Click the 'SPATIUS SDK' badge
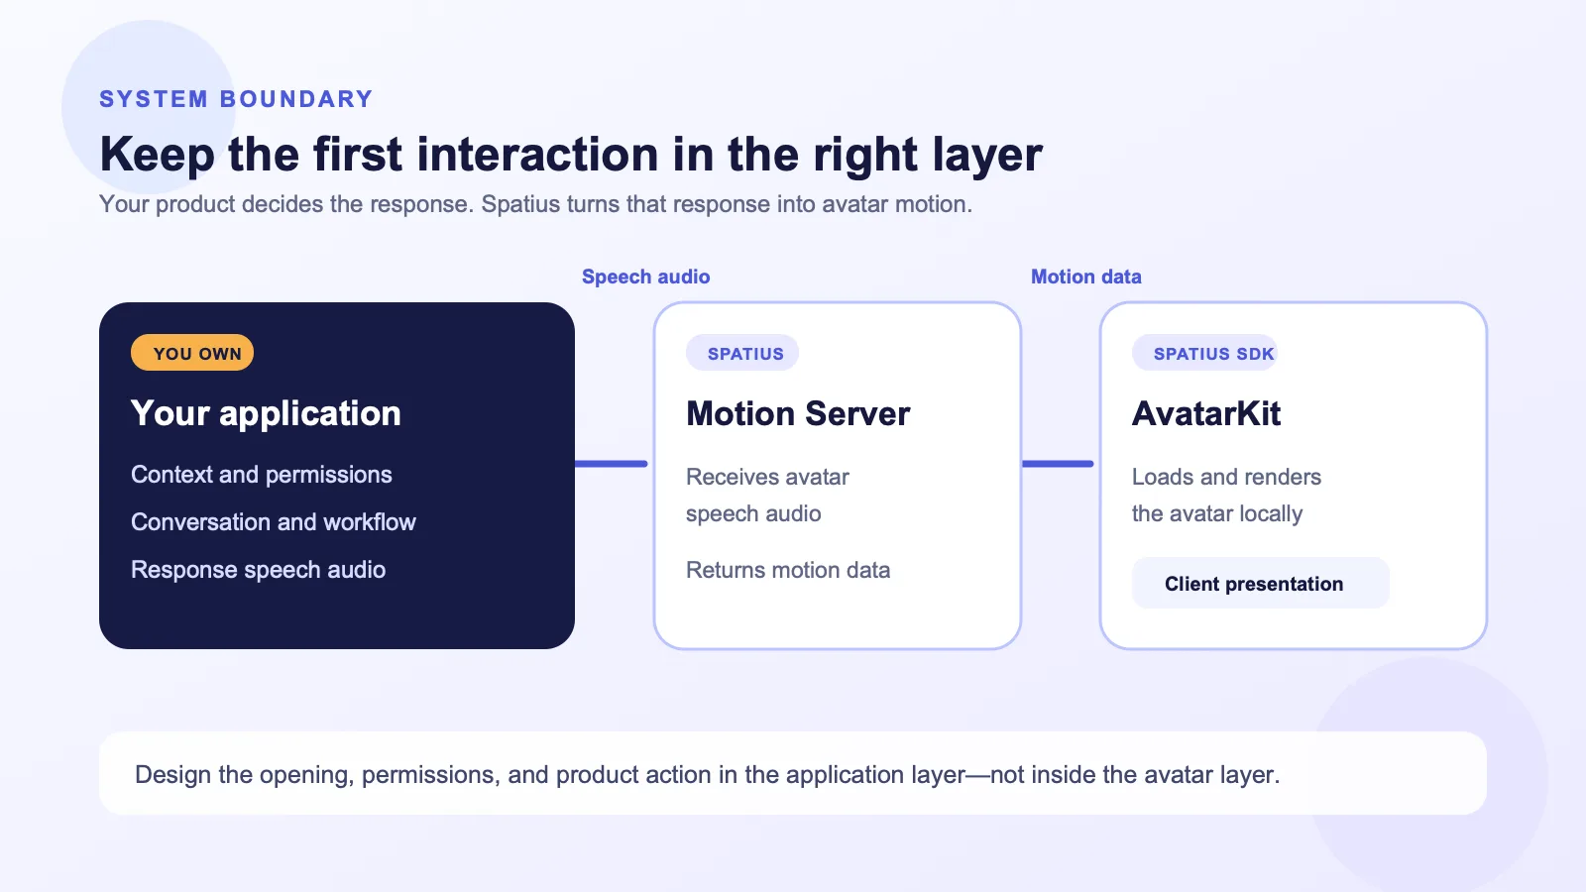This screenshot has height=892, width=1586. pyautogui.click(x=1204, y=353)
